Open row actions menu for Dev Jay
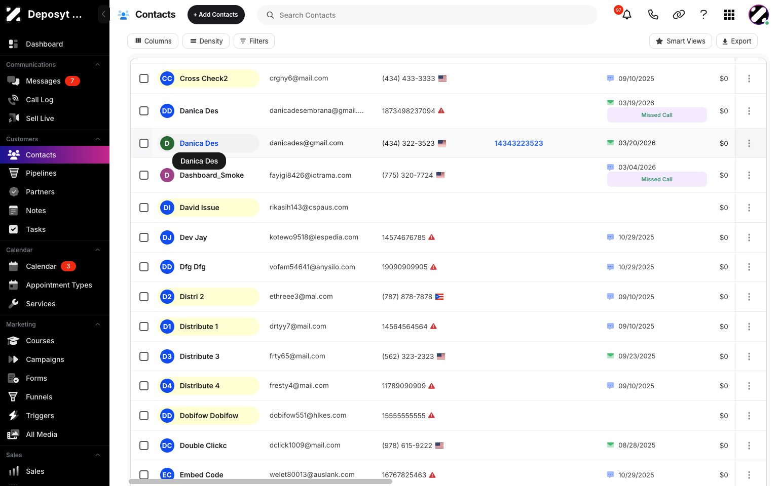The width and height of the screenshot is (781, 486). pyautogui.click(x=749, y=237)
